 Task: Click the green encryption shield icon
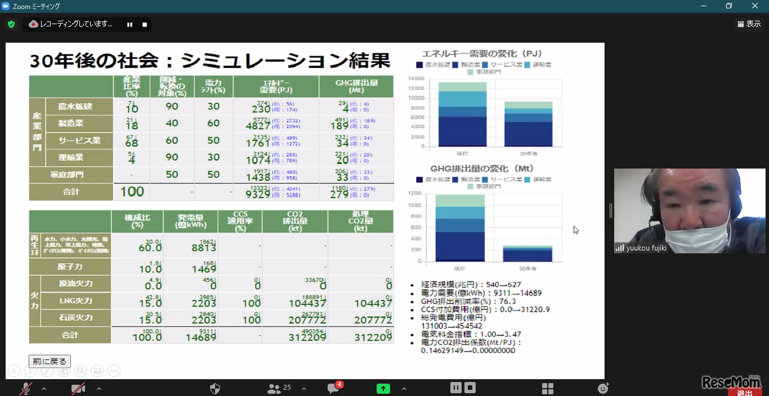pos(11,25)
